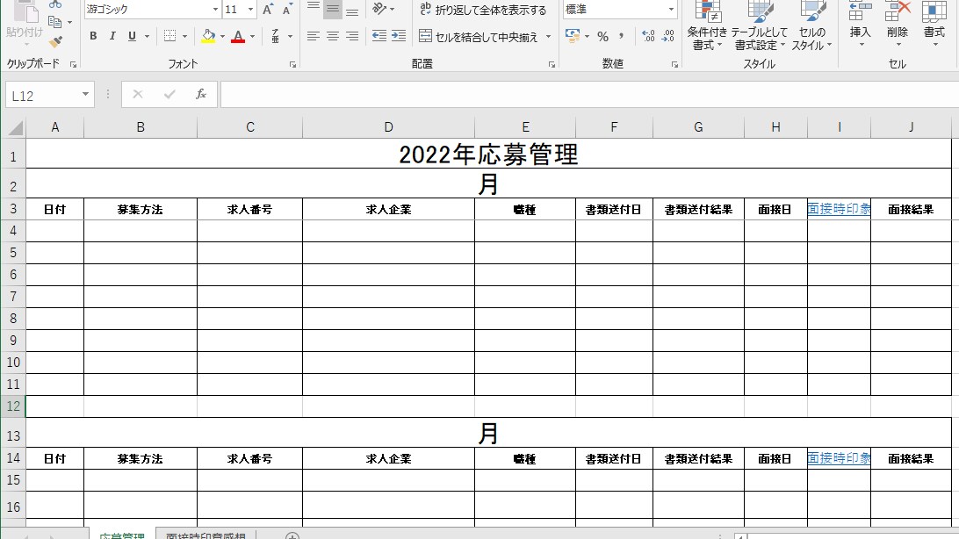Screen dimensions: 959x539
Task: Open borders dropdown arrow
Action: click(184, 36)
